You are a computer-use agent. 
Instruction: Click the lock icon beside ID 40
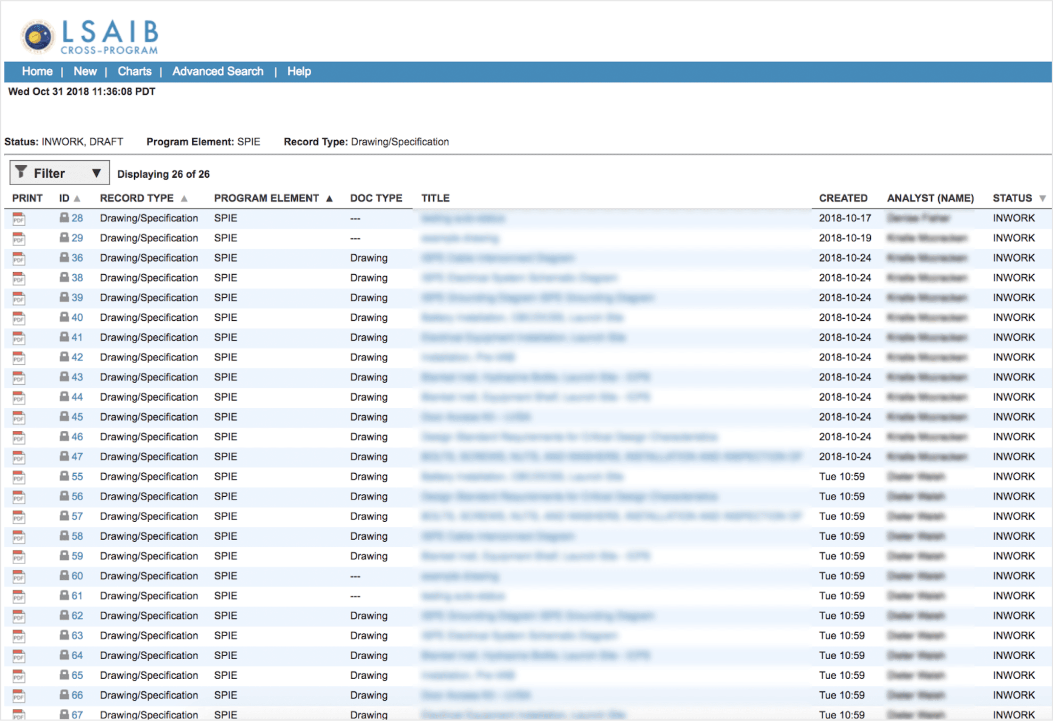[64, 317]
